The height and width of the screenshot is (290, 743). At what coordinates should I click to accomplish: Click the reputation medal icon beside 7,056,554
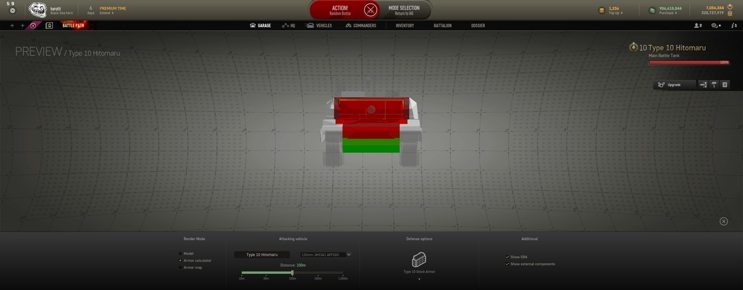click(729, 7)
